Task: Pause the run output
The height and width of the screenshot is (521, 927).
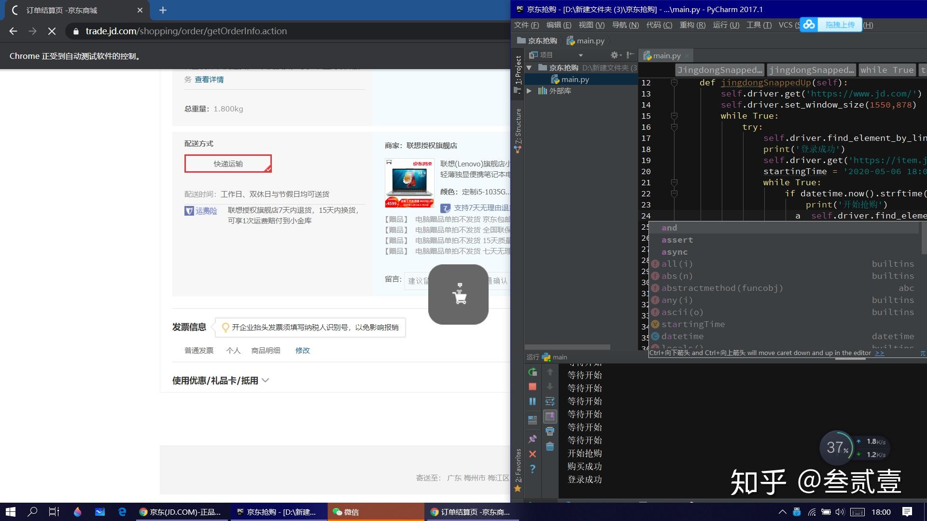Action: click(533, 401)
